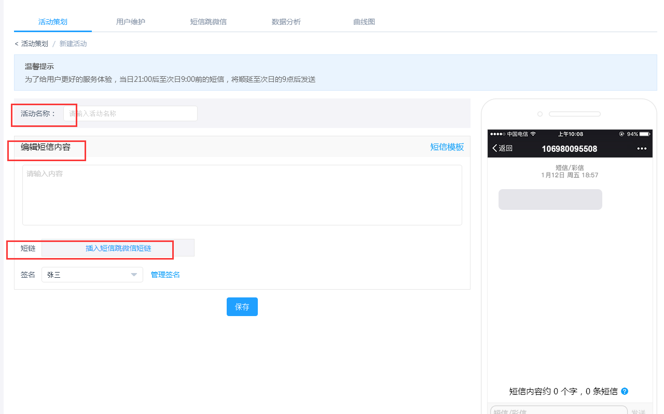Click the 保存 button
The image size is (664, 414).
(x=242, y=307)
